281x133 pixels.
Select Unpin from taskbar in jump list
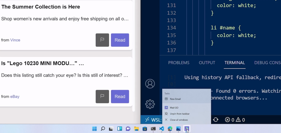click(187, 114)
